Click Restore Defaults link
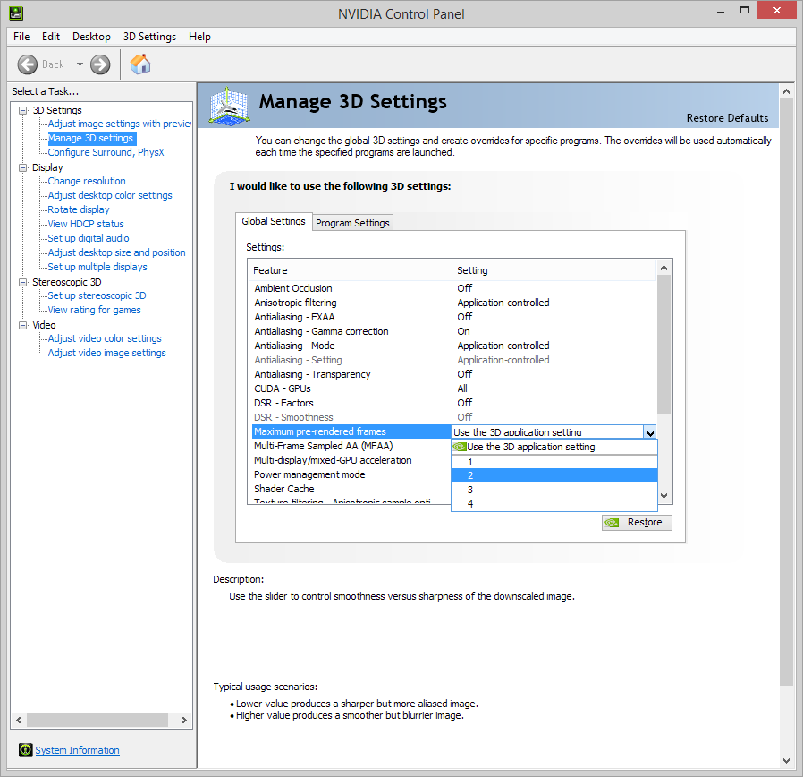Viewport: 803px width, 777px height. tap(727, 118)
